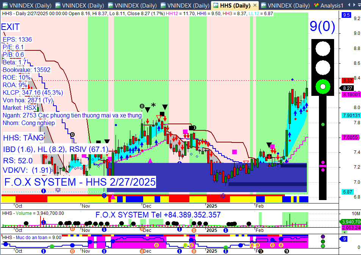Click the Bookvalue: 13592 label
The width and height of the screenshot is (361, 255).
pos(27,70)
